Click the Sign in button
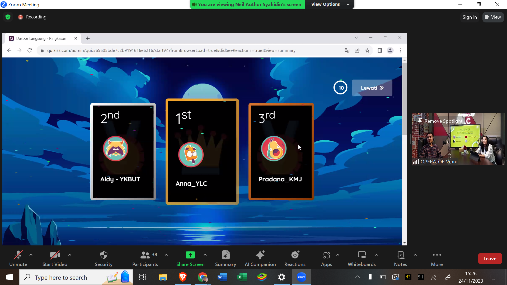 [x=470, y=17]
